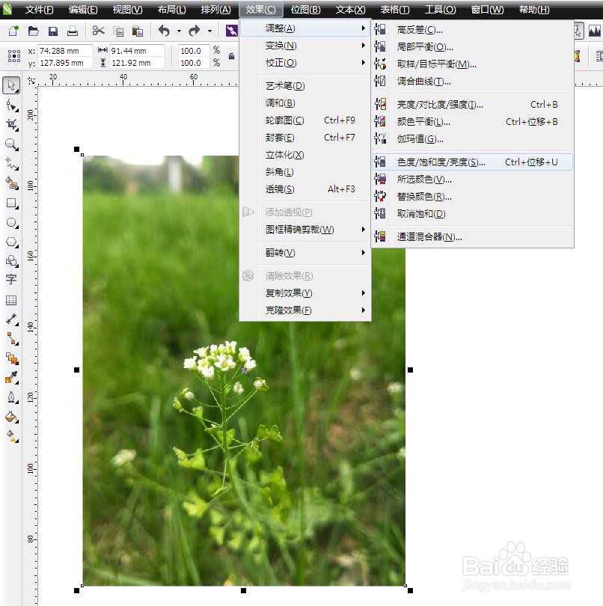Toggle the lock ratio padlock
The image size is (603, 606).
[x=233, y=57]
